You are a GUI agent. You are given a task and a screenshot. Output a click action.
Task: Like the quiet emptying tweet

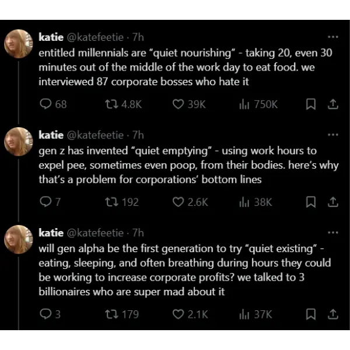click(x=179, y=202)
